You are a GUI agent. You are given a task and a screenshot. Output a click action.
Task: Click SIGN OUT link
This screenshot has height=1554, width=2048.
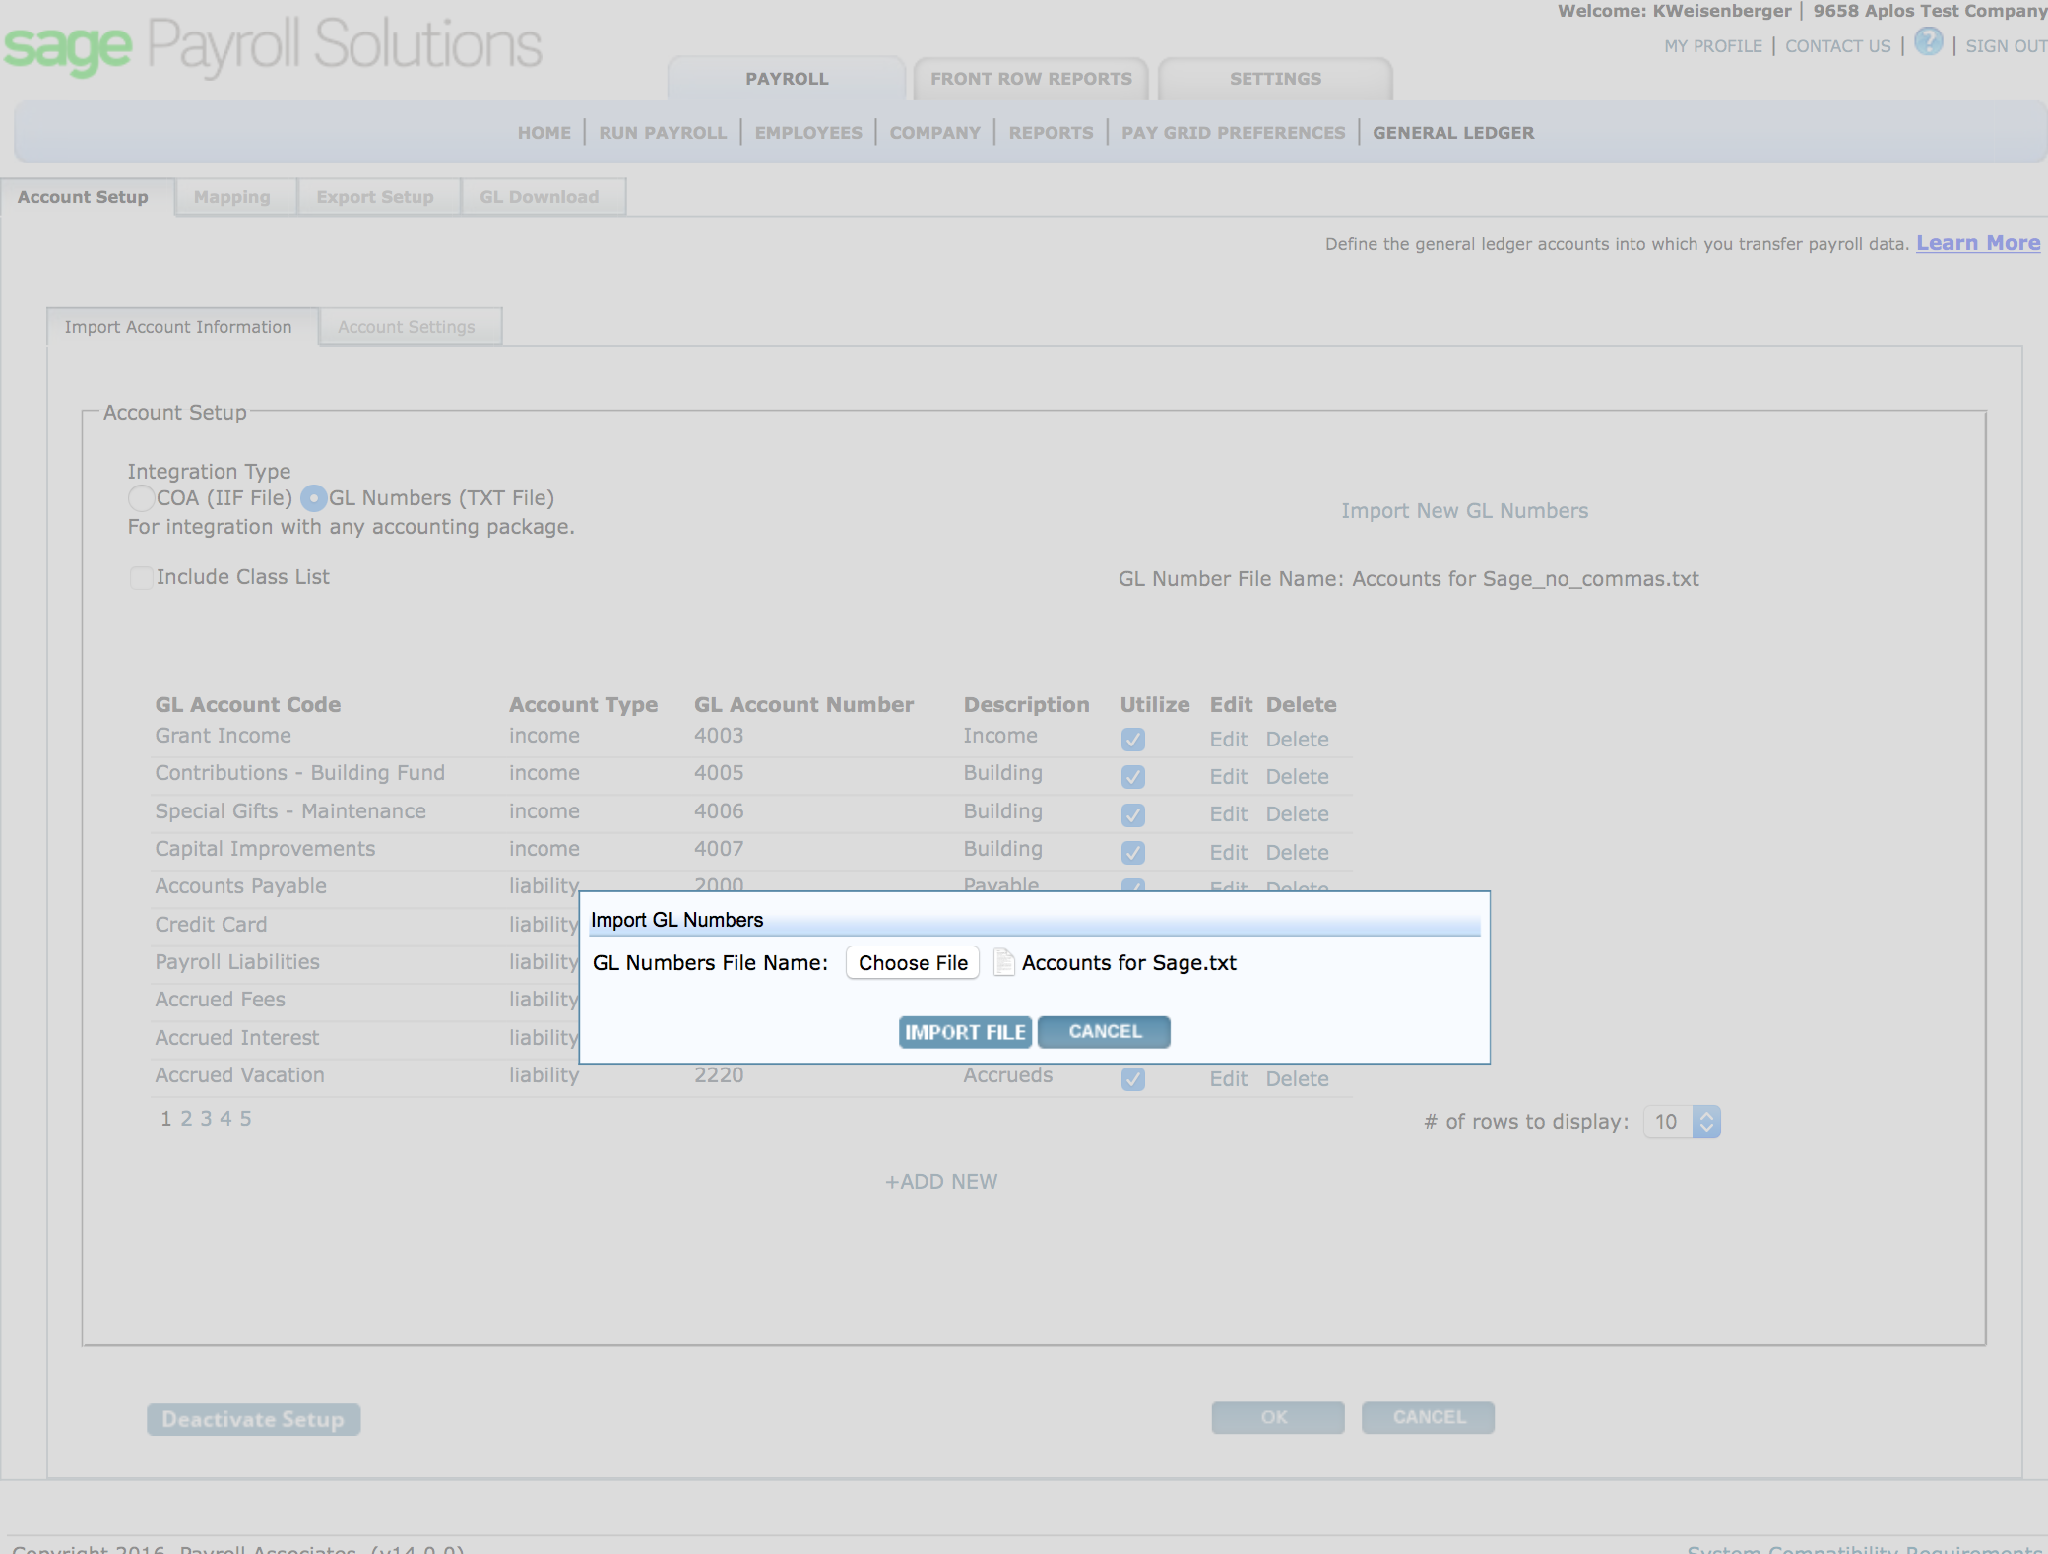point(2006,46)
